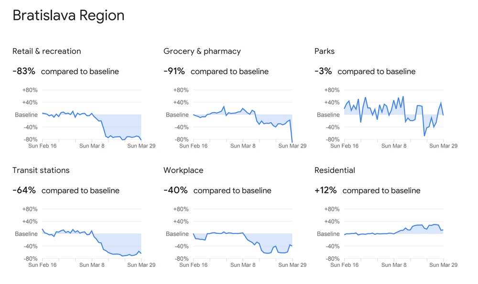Viewport: 478px width, 284px height.
Task: Select the -3% parks baseline value
Action: pyautogui.click(x=323, y=71)
